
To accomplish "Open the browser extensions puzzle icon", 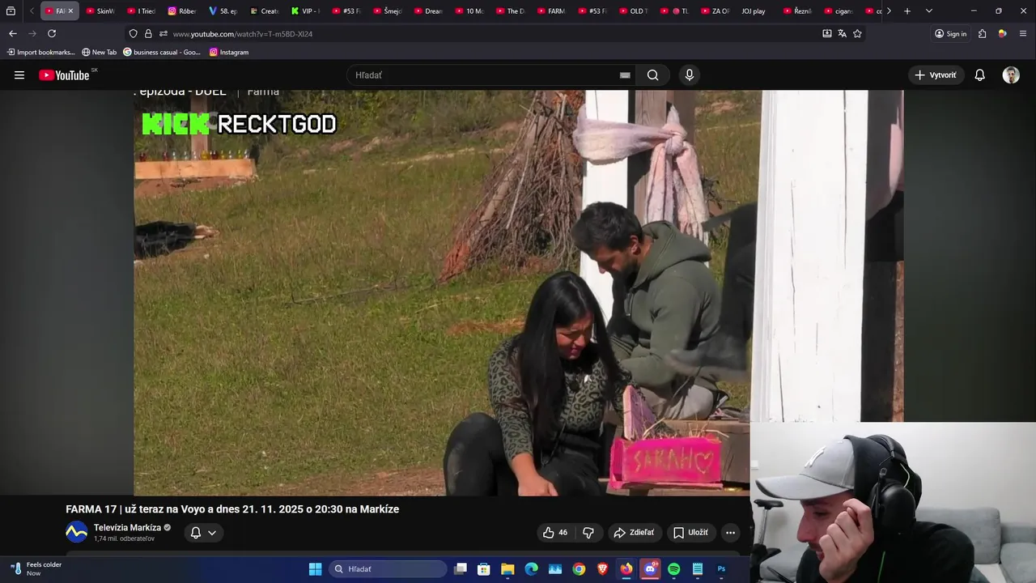I will [982, 33].
